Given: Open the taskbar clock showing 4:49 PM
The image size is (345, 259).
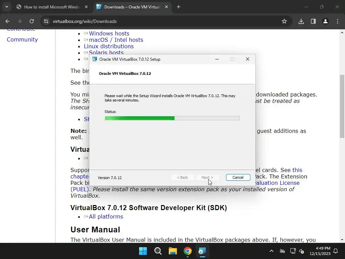Looking at the screenshot, I should [320, 251].
